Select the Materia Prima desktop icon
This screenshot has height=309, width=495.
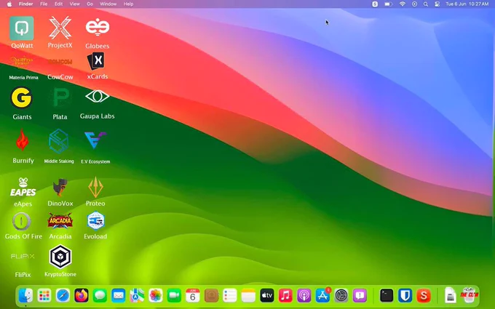tap(22, 62)
